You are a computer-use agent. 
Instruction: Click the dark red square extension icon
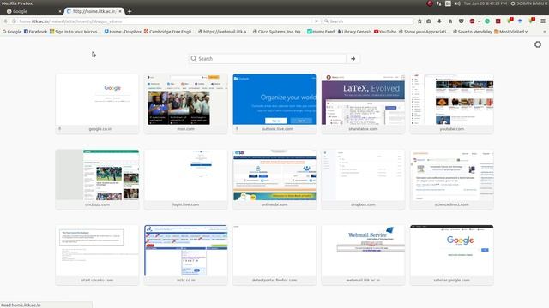point(498,21)
